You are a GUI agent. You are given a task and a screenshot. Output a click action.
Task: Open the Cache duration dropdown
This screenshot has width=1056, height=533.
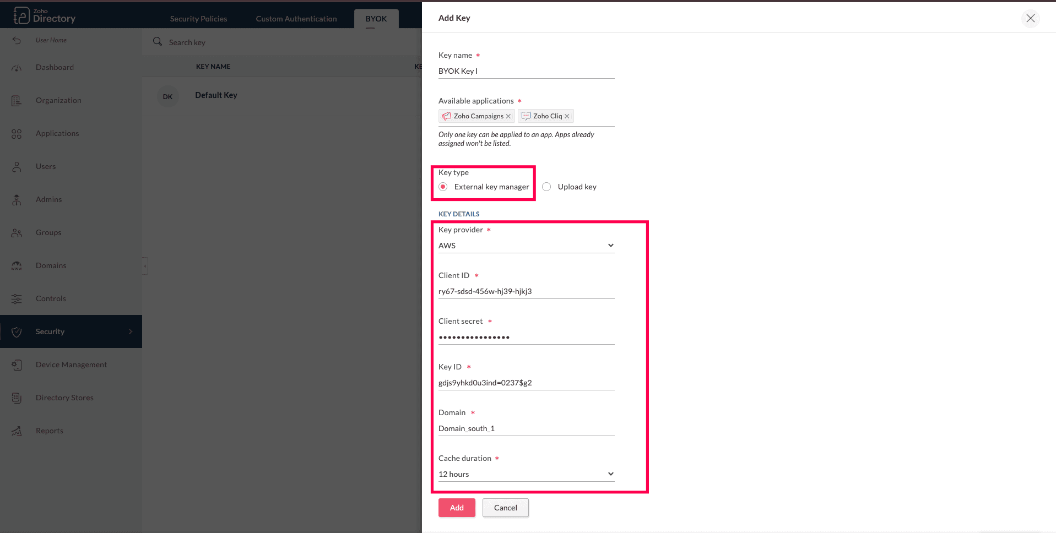[526, 474]
